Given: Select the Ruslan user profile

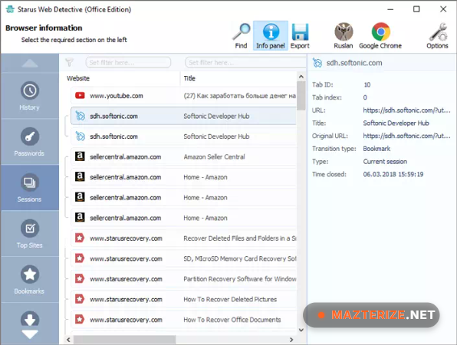Looking at the screenshot, I should pos(344,36).
